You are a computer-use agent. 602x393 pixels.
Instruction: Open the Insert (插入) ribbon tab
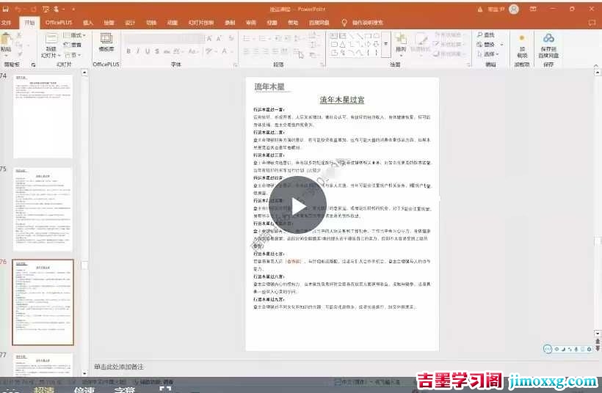tap(88, 23)
